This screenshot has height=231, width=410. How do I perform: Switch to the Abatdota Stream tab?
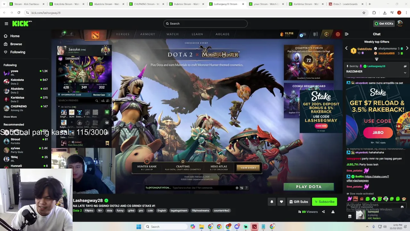pos(107,4)
